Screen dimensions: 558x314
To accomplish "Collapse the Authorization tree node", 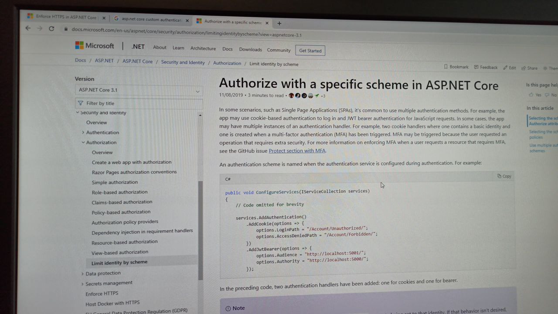I will tap(83, 142).
